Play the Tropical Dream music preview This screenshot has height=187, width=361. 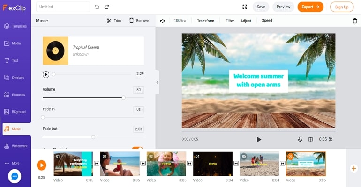(46, 74)
